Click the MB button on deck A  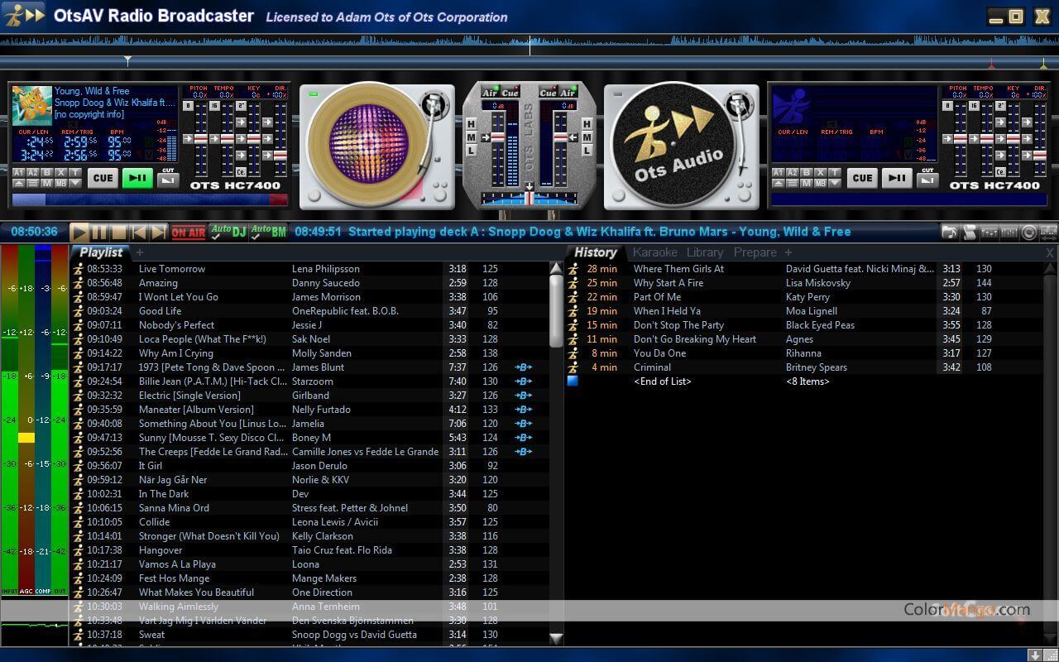click(x=61, y=183)
